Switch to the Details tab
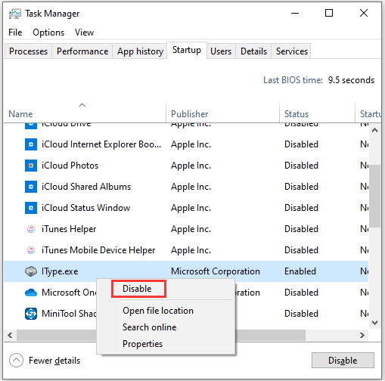This screenshot has height=381, width=385. [253, 51]
